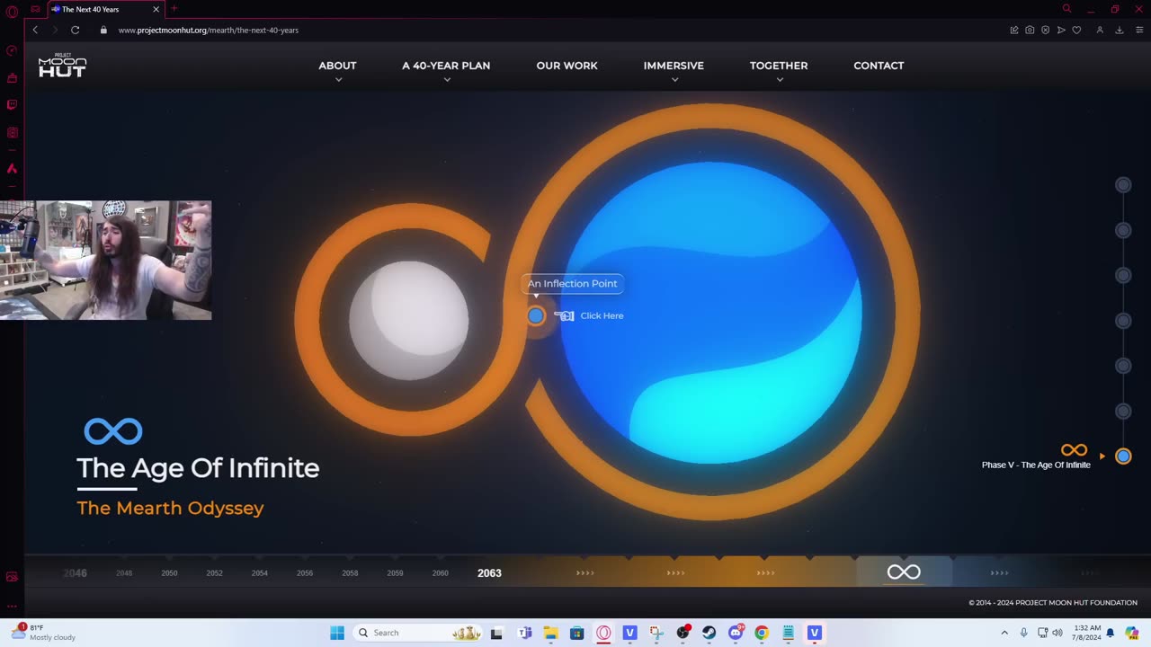Select the topmost phase dot on right
The height and width of the screenshot is (647, 1151).
pyautogui.click(x=1123, y=185)
